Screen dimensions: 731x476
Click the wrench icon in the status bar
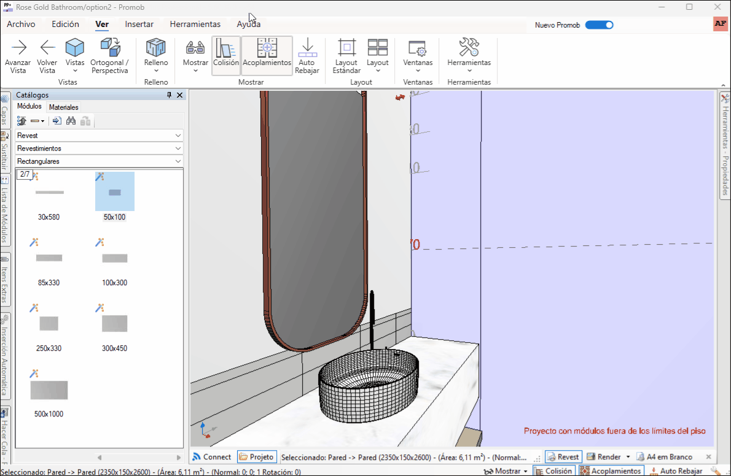716,471
